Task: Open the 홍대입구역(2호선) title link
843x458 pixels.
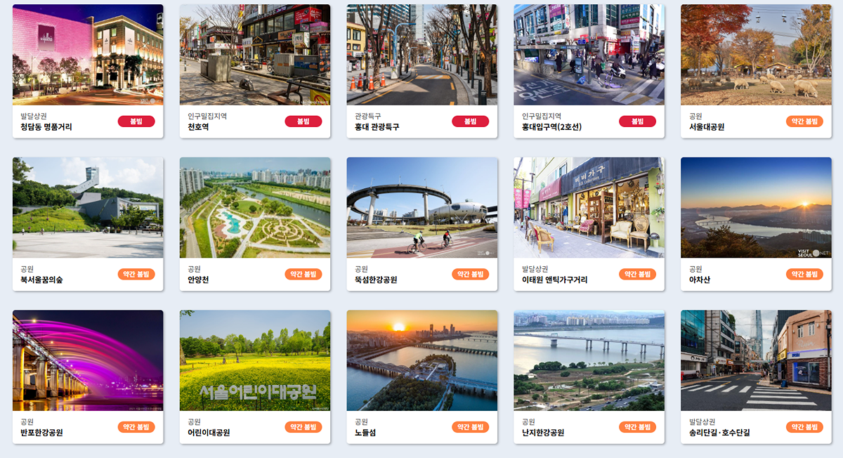Action: [x=552, y=127]
